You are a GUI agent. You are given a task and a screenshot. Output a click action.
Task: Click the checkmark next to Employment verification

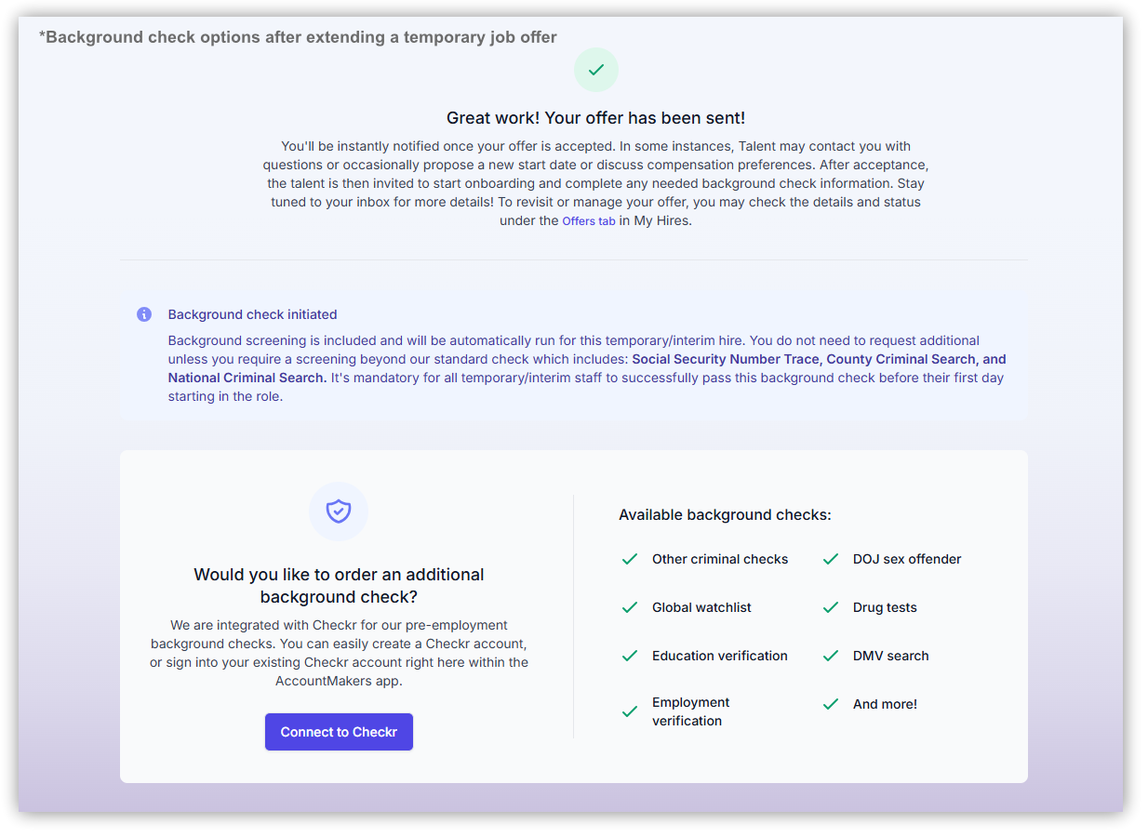coord(630,711)
